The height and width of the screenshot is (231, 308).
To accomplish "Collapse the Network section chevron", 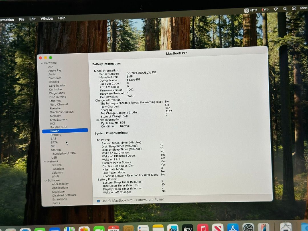I will click(x=45, y=162).
